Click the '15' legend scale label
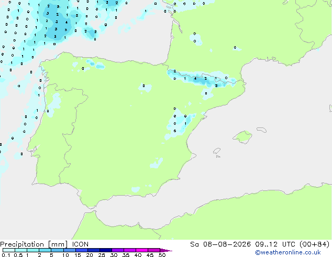Image resolution: width=332 pixels, height=257 pixels. pyautogui.click(x=78, y=255)
